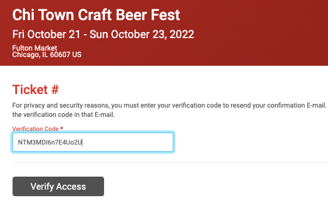328x200 pixels.
Task: Click the privacy and security reasons sentence
Action: click(x=169, y=105)
